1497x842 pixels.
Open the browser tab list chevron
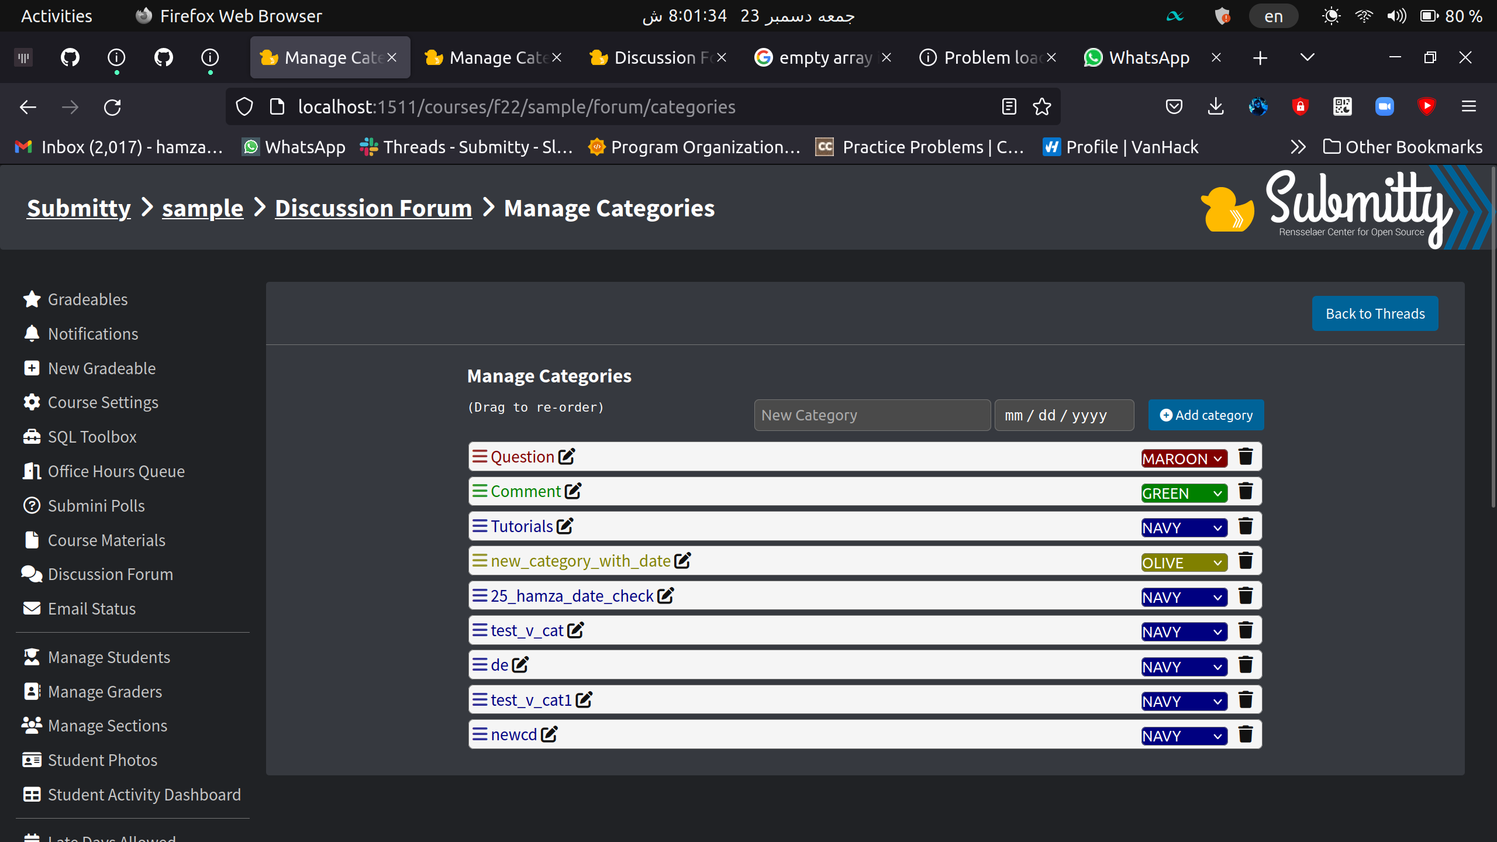coord(1306,57)
